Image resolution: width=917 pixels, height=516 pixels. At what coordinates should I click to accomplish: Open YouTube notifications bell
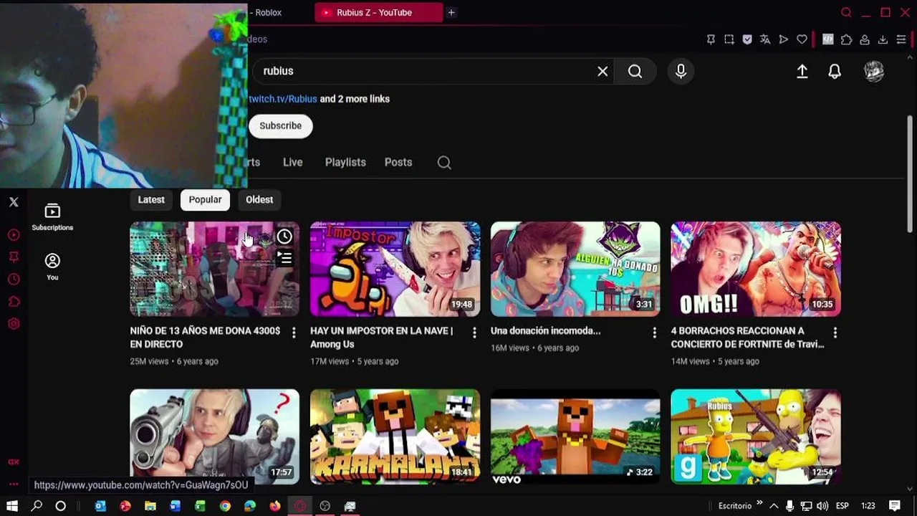pos(835,71)
